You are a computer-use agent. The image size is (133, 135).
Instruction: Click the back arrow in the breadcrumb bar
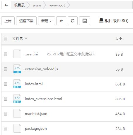coord(6,5)
